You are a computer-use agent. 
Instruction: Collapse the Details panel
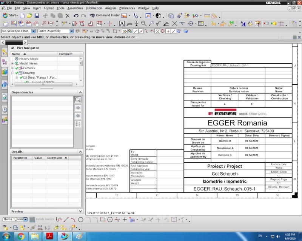(x=80, y=152)
